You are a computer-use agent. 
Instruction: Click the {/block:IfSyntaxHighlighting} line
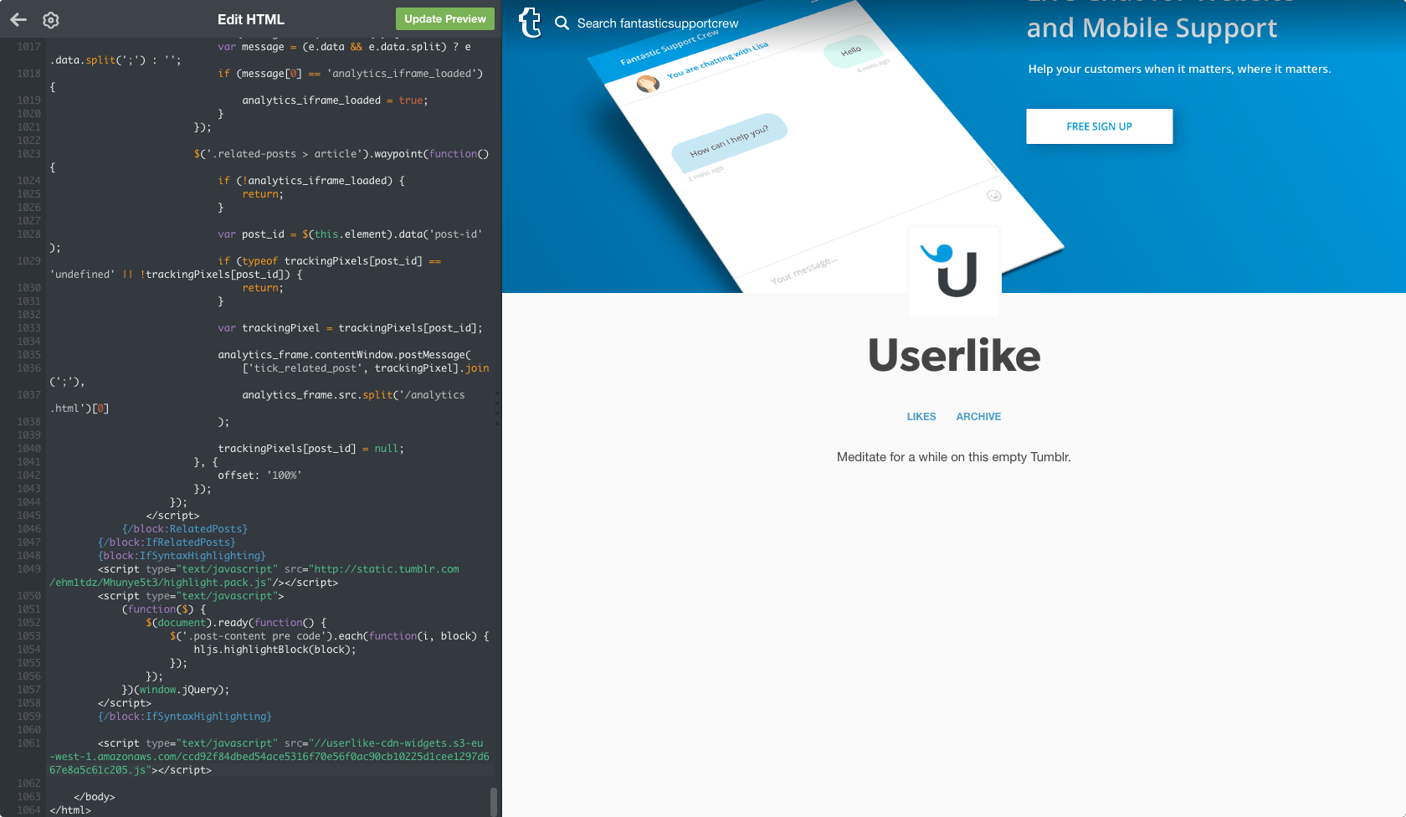pos(185,717)
